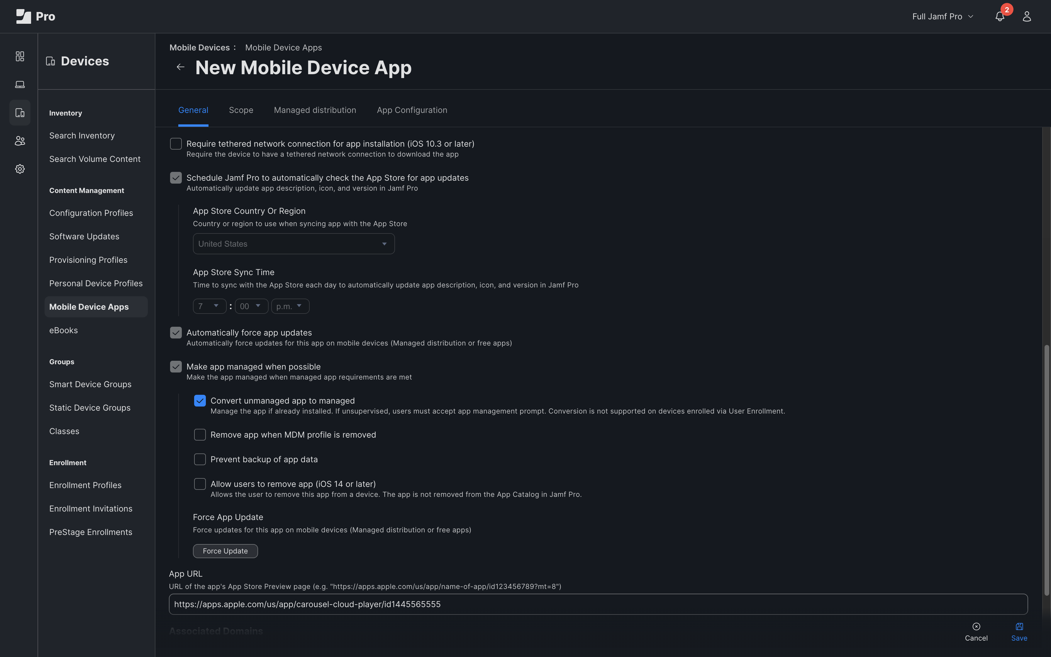Toggle Automatically force app updates checkbox
1051x657 pixels.
pos(176,333)
